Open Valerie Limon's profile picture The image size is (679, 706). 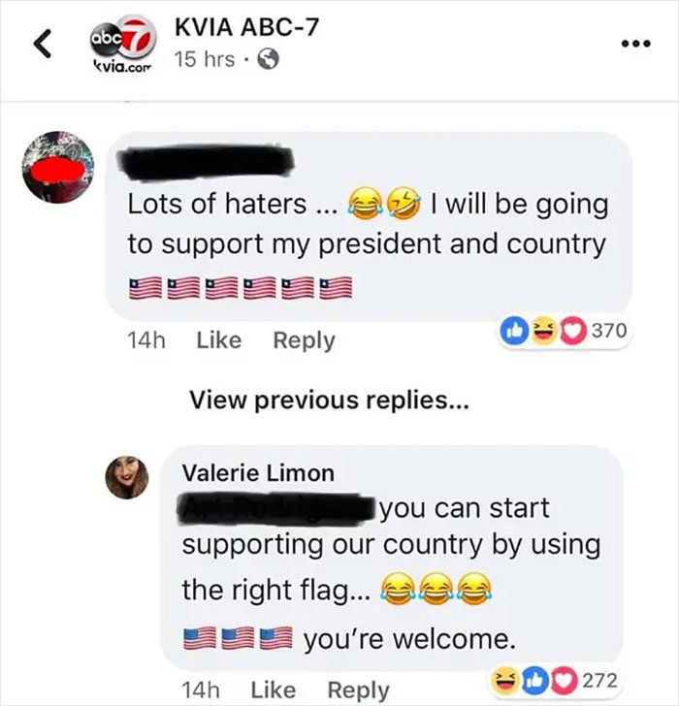click(127, 477)
